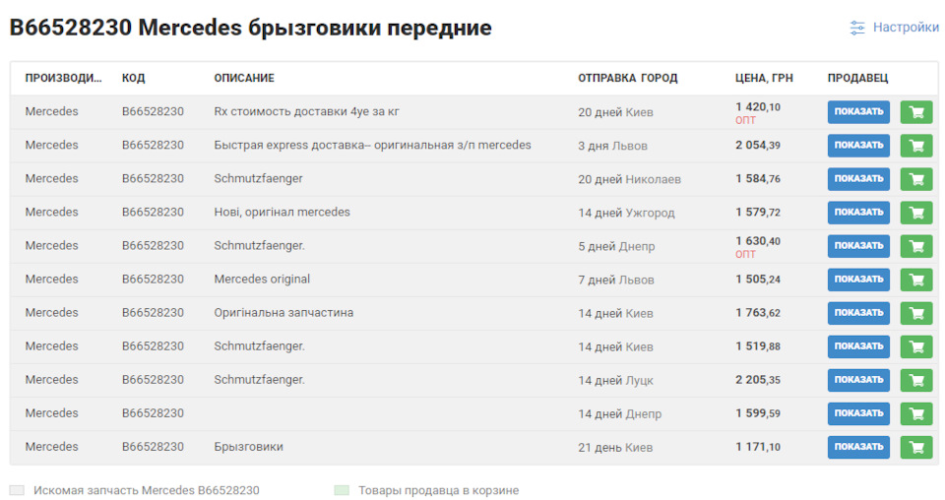Click the grey 'Искомая запчасть' legend swatch
Viewport: 945px width, 500px height.
click(17, 490)
